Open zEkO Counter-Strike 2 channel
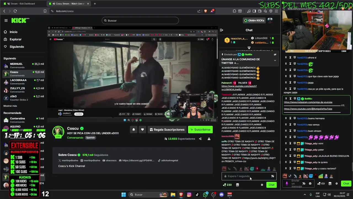The height and width of the screenshot is (199, 353). pos(23,98)
